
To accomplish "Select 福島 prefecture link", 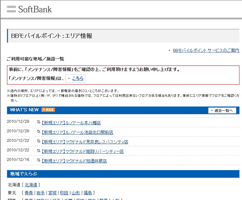I will point(88,193).
